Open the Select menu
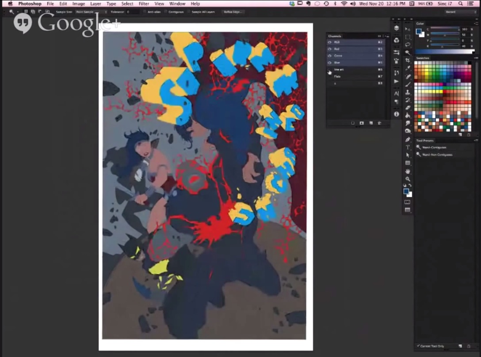 point(127,4)
